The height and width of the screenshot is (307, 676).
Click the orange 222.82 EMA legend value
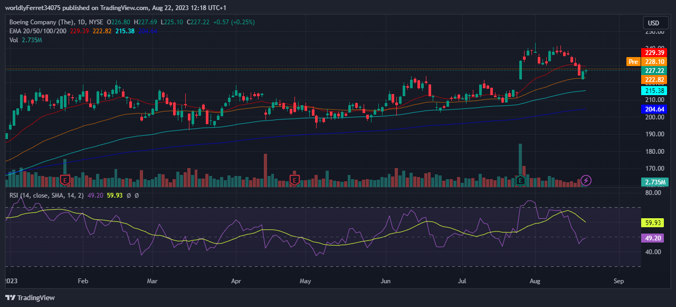tap(101, 31)
